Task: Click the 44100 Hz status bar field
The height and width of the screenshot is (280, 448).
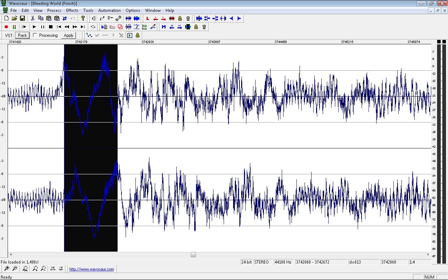Action: click(284, 262)
